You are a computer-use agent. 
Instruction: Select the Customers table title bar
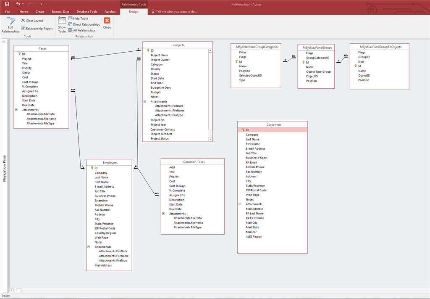tap(273, 124)
